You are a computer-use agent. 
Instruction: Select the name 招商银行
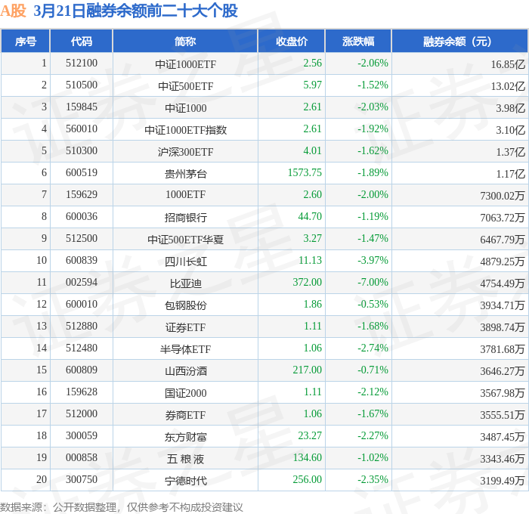point(186,218)
